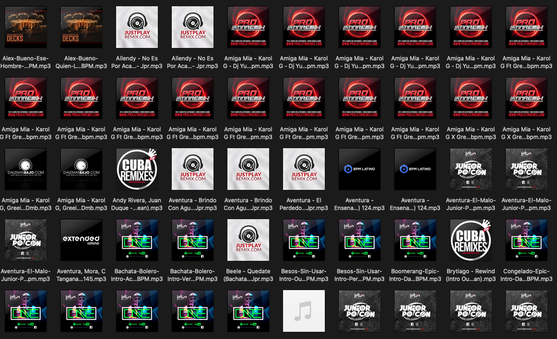Select the Alex-Bueno-Ese-Hombre mp3 thumbnail
This screenshot has height=339, width=557.
tap(25, 27)
